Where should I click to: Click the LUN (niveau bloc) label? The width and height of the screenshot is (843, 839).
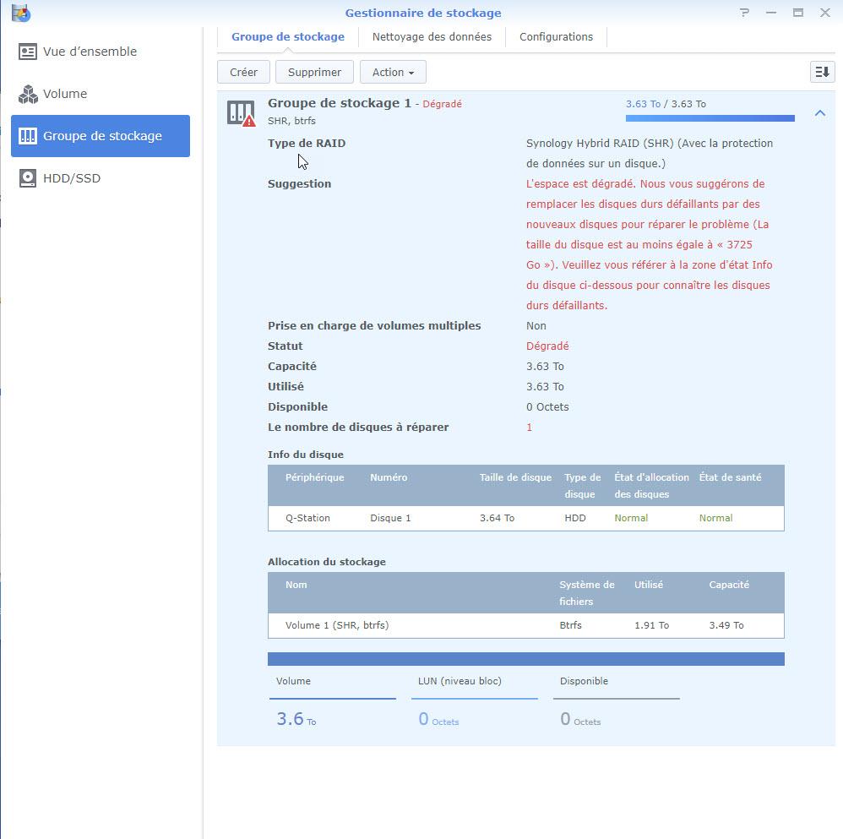coord(460,681)
